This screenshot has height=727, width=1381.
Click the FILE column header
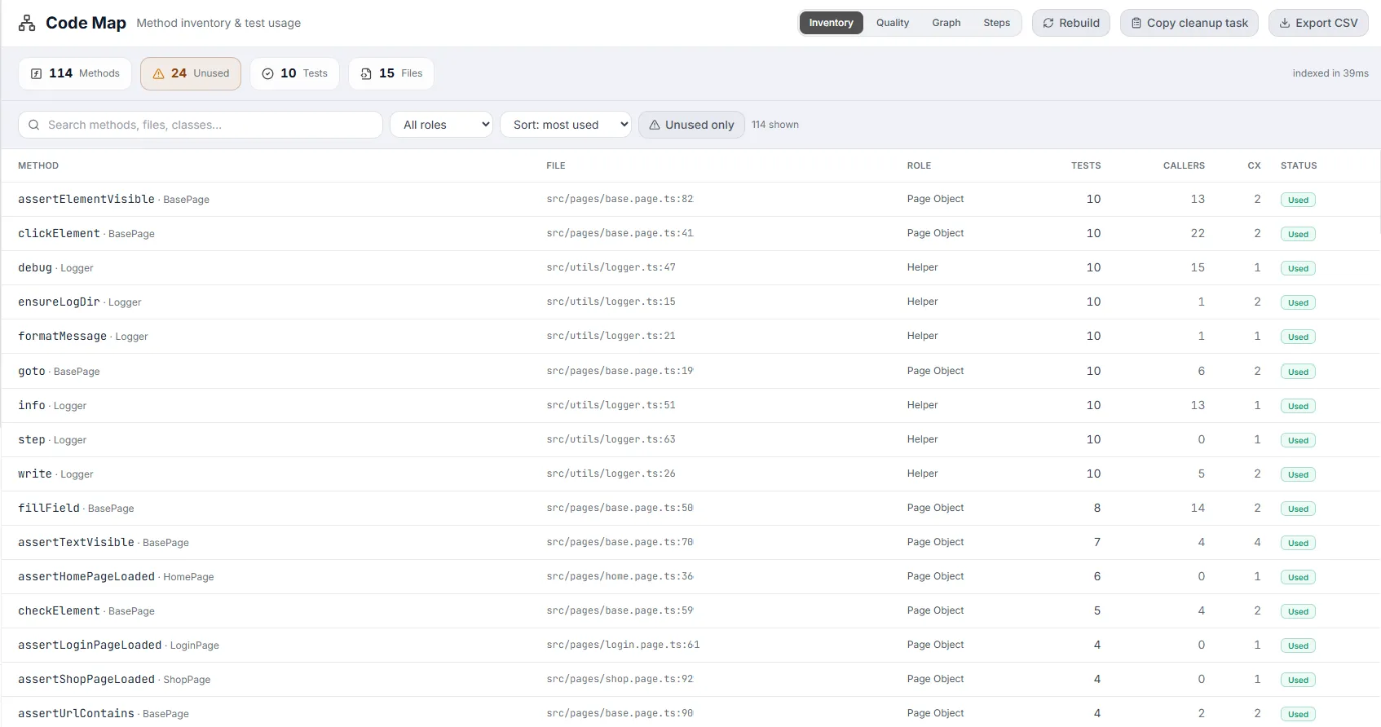pyautogui.click(x=556, y=165)
